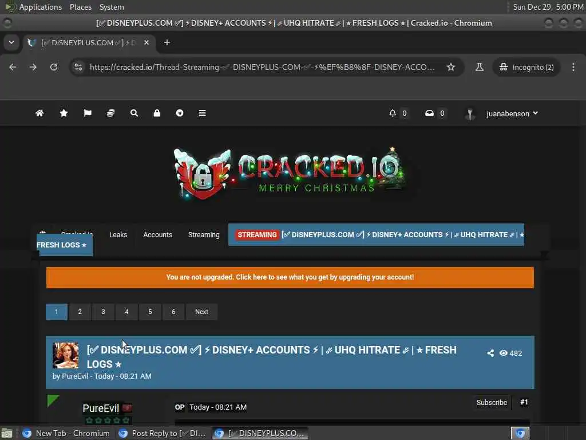This screenshot has height=440, width=586.
Task: Open the System menu
Action: click(x=112, y=7)
